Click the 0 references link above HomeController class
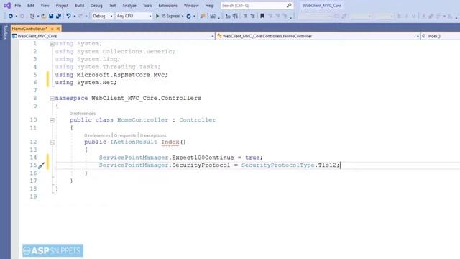Viewport: 460px width, 259px height. (83, 114)
